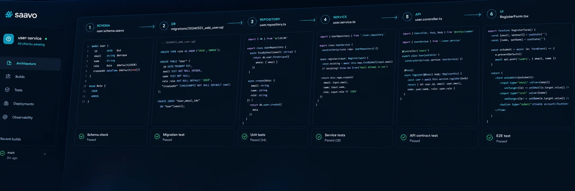Open the Migration test result card

click(x=192, y=137)
